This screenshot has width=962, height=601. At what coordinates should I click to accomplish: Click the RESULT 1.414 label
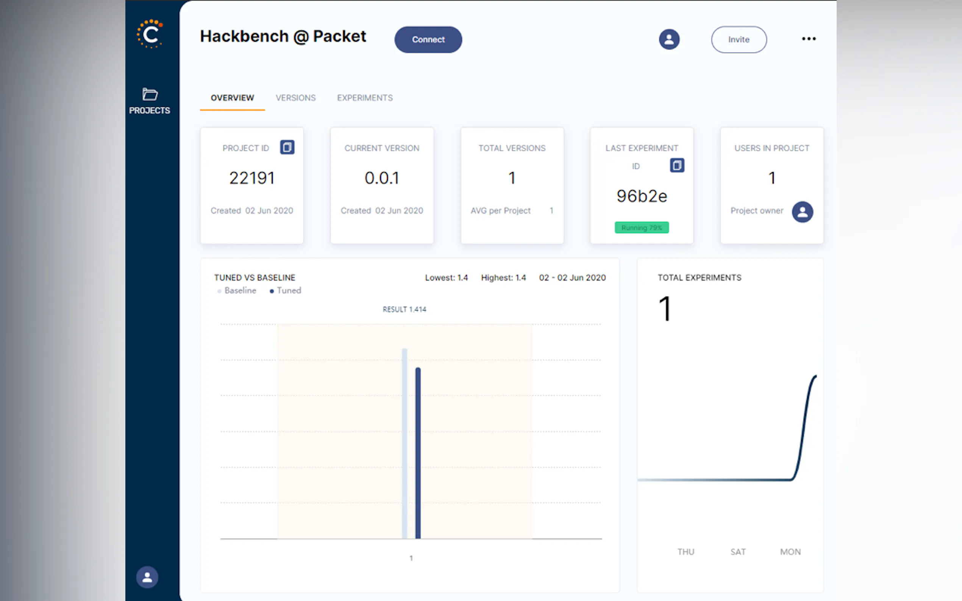404,309
